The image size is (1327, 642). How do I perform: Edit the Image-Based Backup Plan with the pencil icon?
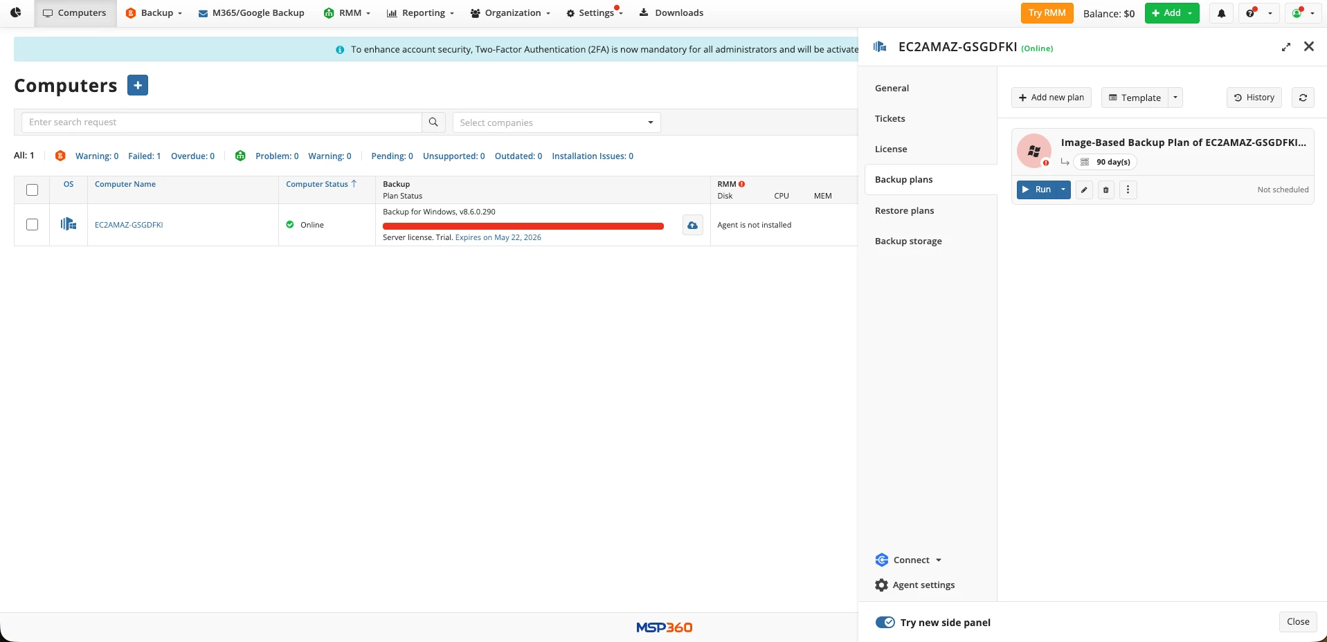tap(1084, 190)
